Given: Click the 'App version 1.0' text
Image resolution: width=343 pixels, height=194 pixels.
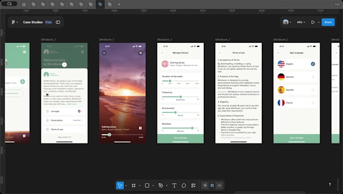Looking at the screenshot, I should coord(65,137).
